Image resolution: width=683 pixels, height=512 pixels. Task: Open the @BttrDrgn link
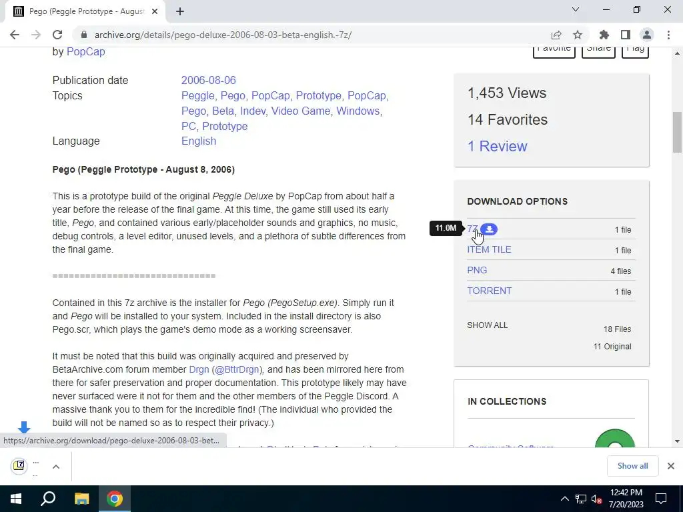click(x=237, y=369)
